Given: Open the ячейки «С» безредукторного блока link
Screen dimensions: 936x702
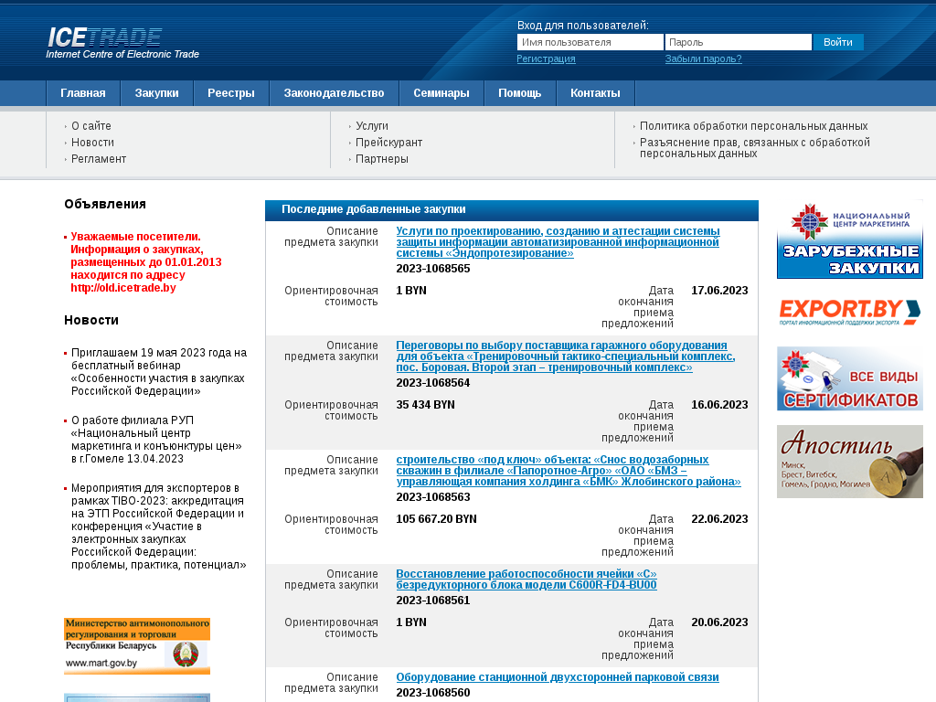Looking at the screenshot, I should point(526,579).
